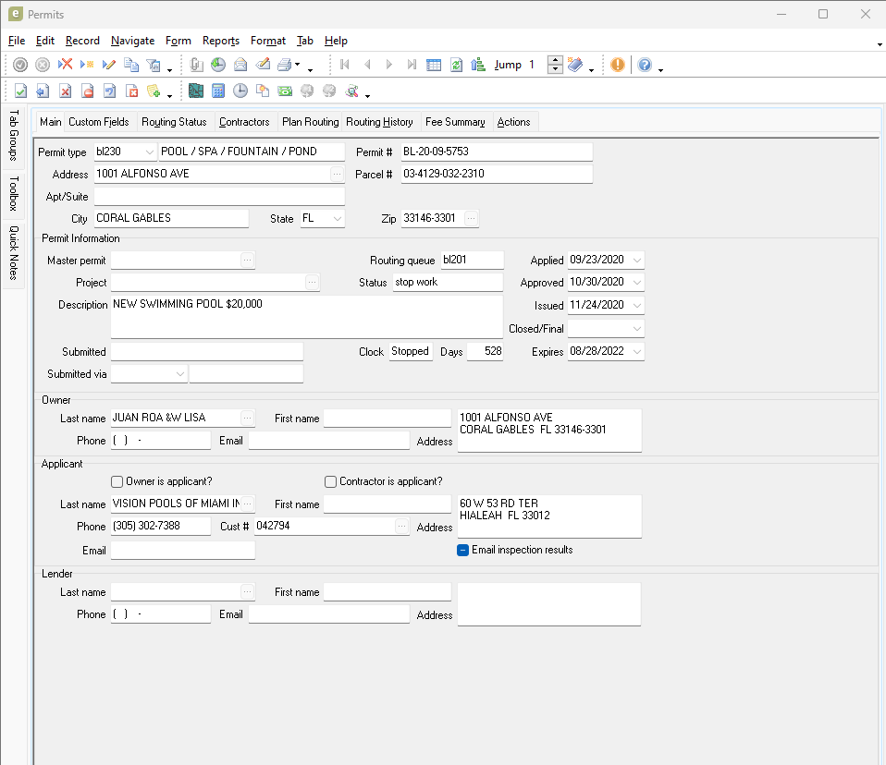Click the Description text field
886x765 pixels.
coord(305,317)
